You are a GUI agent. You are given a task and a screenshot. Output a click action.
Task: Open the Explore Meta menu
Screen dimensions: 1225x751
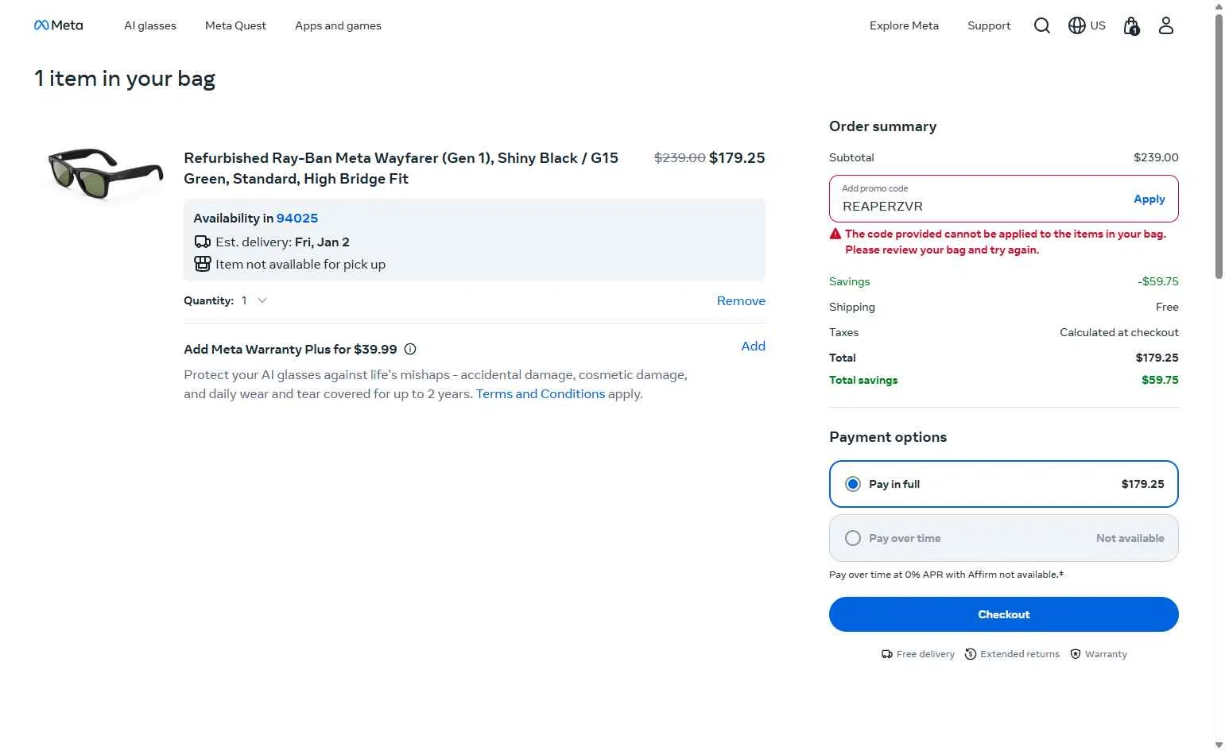coord(904,25)
